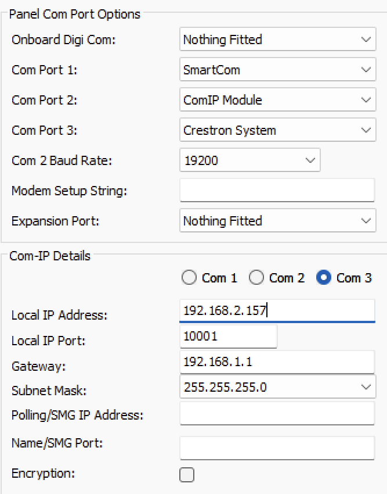This screenshot has height=494, width=387.
Task: Click the Panel Com Port Options group title
Action: coord(75,14)
